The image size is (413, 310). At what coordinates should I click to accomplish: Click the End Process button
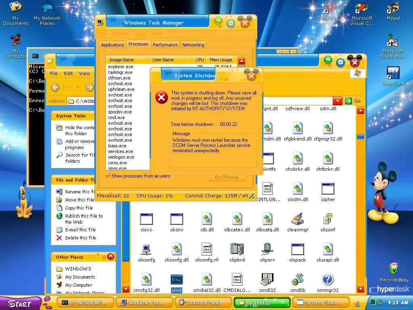click(227, 177)
